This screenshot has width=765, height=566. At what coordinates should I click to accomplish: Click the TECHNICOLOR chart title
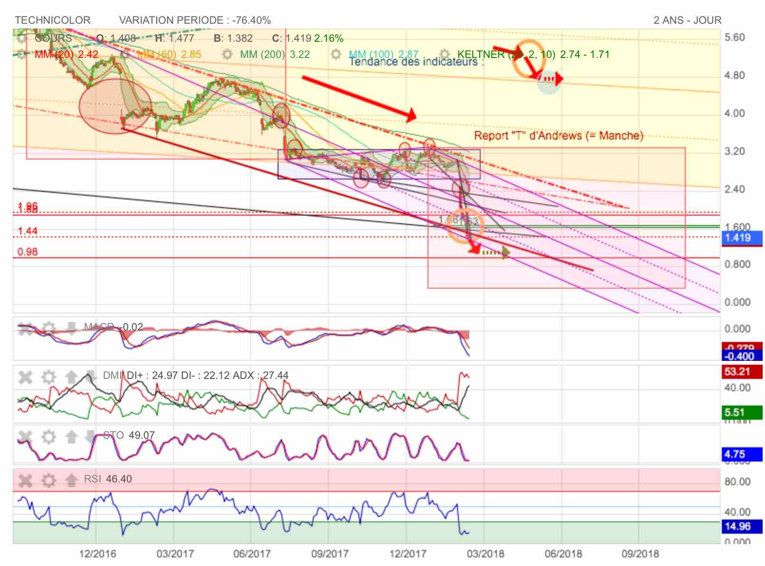pos(53,20)
